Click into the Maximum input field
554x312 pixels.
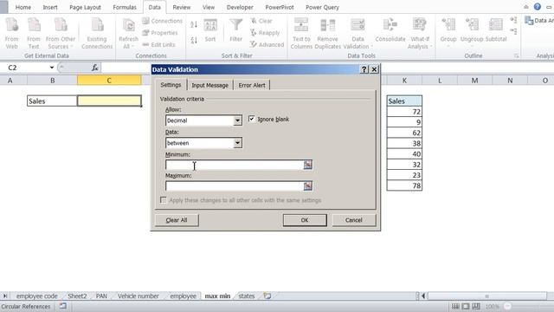click(235, 186)
